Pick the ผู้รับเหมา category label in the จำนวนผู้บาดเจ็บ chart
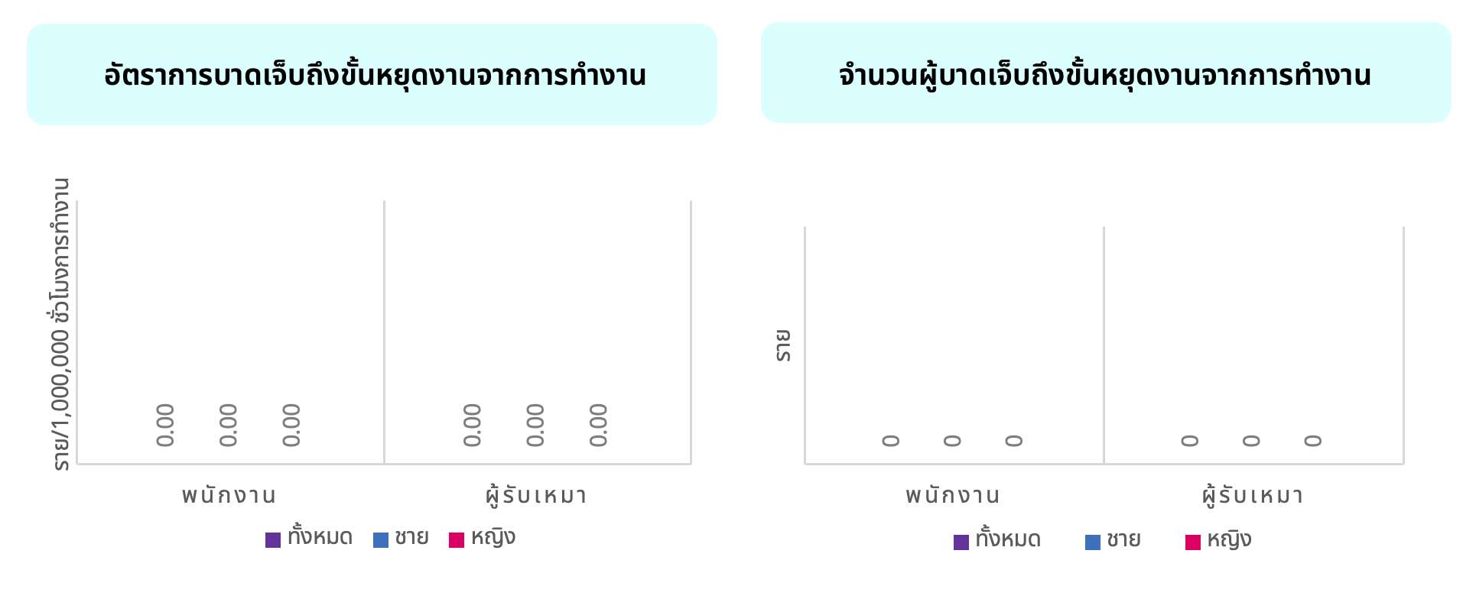The image size is (1476, 599). 1253,496
